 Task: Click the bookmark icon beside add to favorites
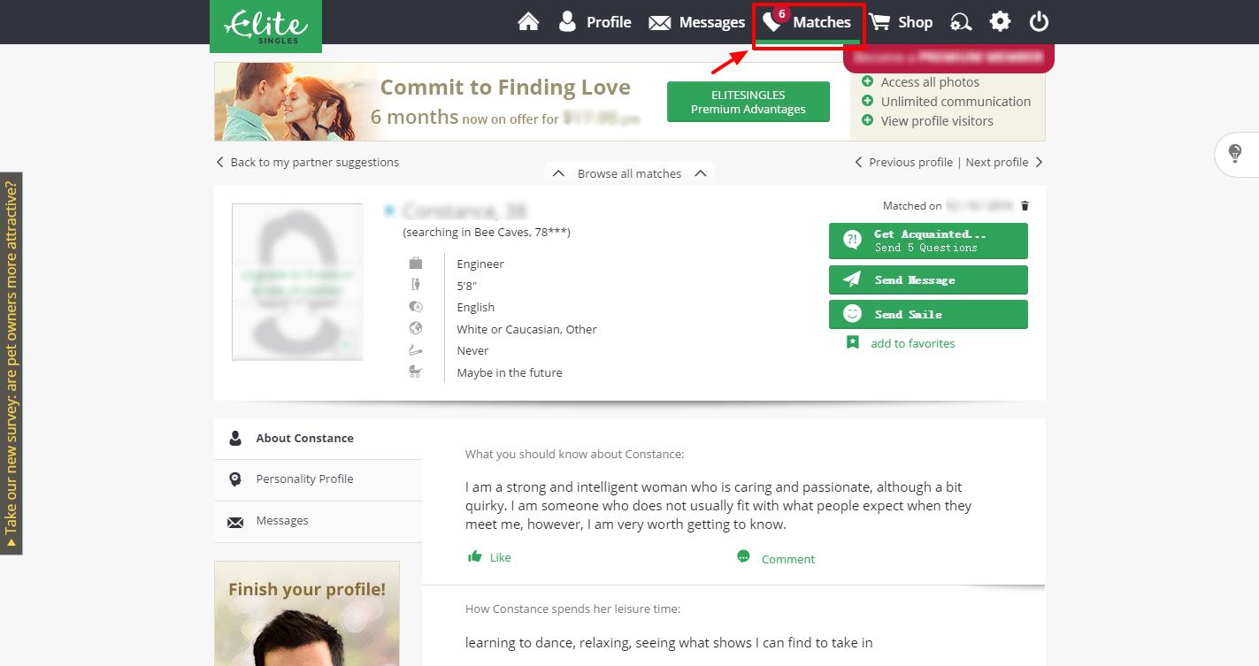[x=852, y=342]
